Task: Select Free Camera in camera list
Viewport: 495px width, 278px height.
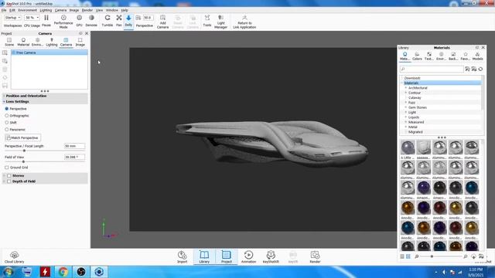Action: click(49, 53)
